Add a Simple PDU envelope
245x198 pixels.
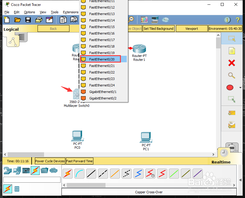tap(232, 113)
